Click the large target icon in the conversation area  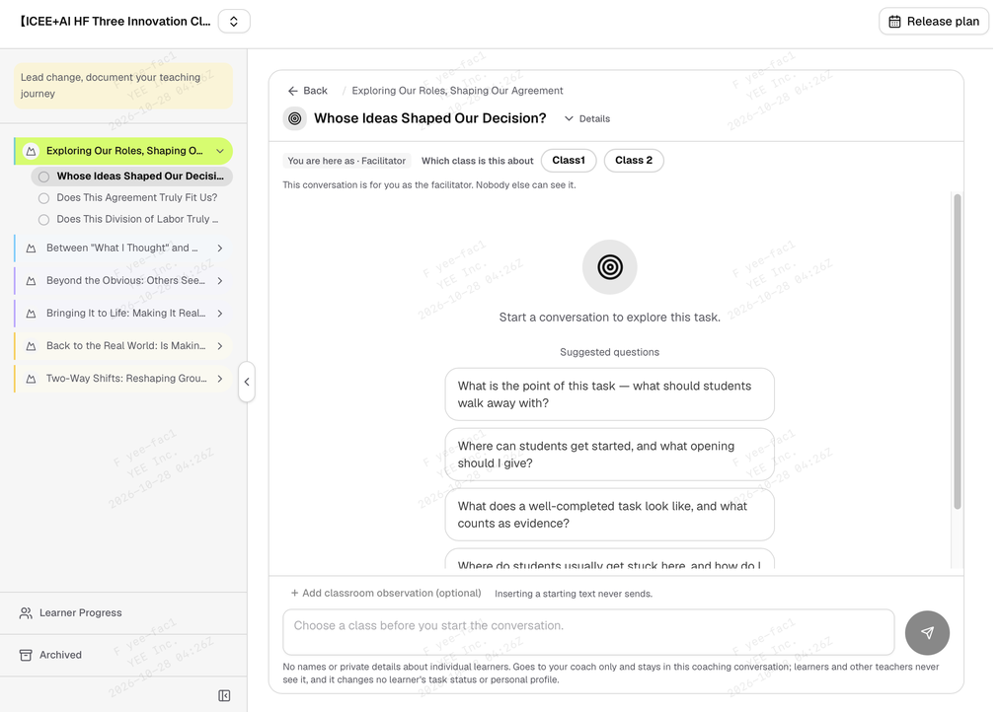(x=610, y=267)
